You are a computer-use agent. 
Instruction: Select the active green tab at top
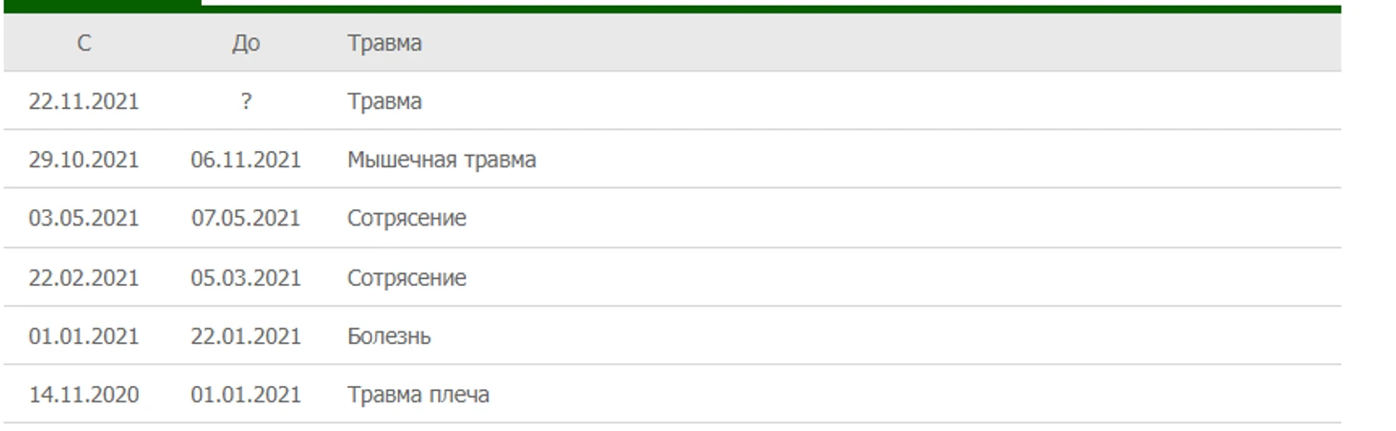pyautogui.click(x=102, y=3)
